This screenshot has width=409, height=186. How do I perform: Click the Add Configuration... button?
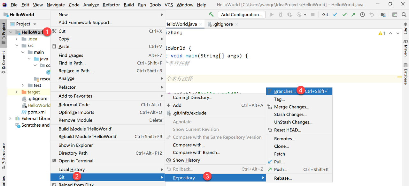coord(241,15)
